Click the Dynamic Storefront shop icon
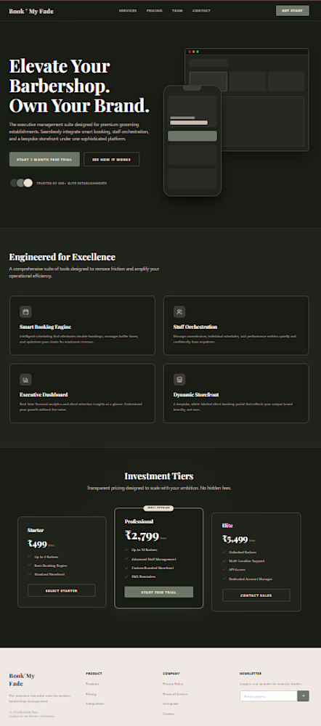The width and height of the screenshot is (321, 726). 179,380
